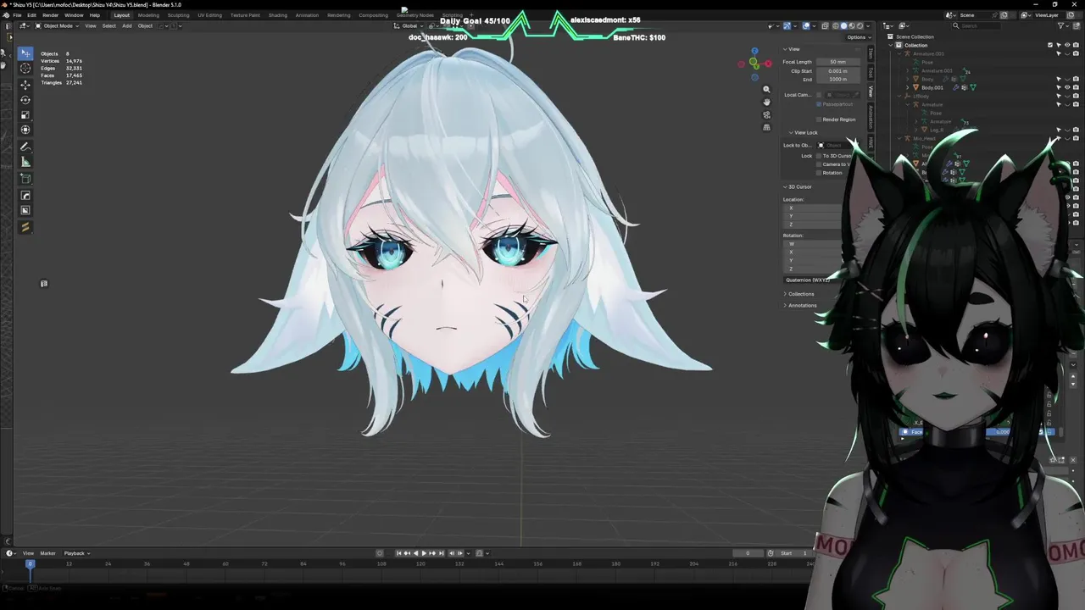Enable Lock Rotation checkbox

(819, 173)
